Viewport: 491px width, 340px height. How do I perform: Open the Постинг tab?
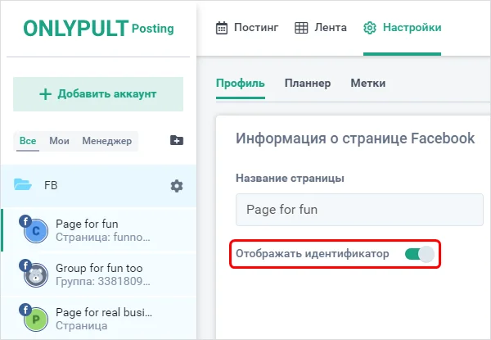(x=246, y=28)
